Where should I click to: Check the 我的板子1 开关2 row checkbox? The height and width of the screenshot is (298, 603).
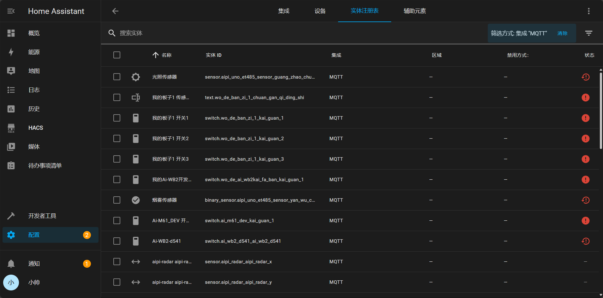117,139
